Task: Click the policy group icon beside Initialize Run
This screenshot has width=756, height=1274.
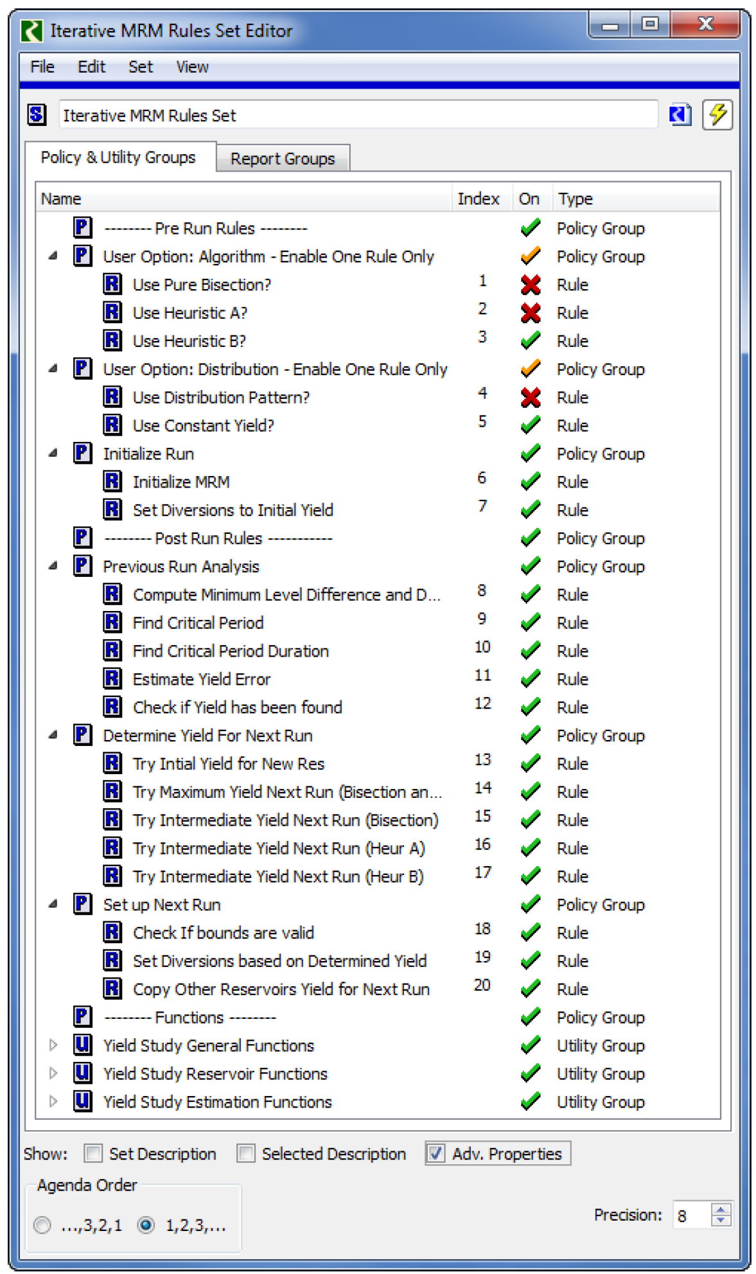Action: (x=82, y=454)
